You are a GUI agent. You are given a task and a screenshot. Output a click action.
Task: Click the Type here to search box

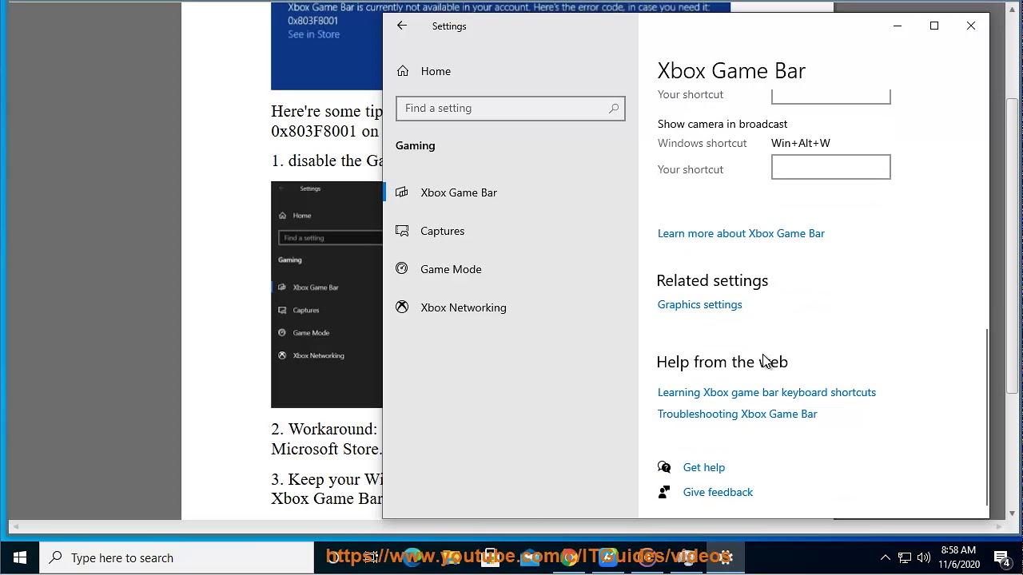[x=176, y=557]
